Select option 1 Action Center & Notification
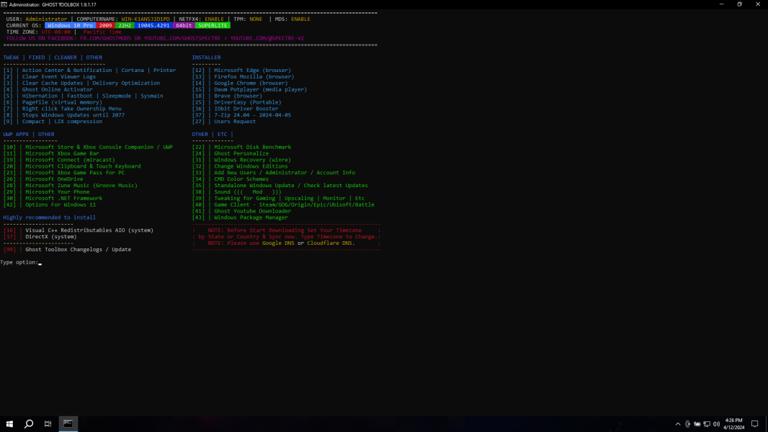The height and width of the screenshot is (432, 768). point(89,71)
